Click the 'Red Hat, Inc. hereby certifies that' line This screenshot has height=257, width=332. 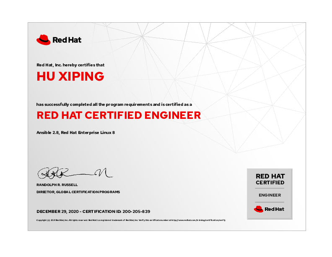pyautogui.click(x=70, y=65)
